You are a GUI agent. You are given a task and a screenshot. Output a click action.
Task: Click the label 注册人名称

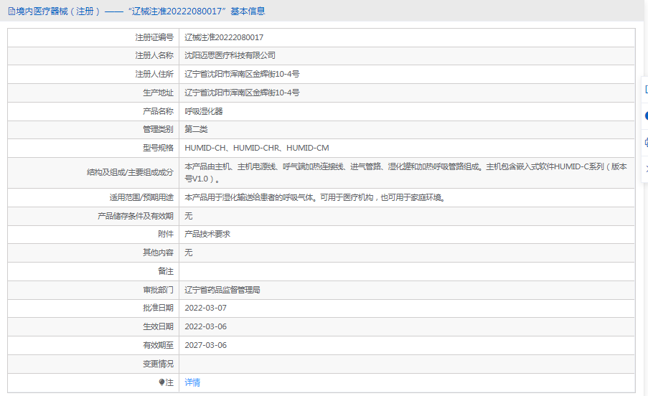(154, 55)
